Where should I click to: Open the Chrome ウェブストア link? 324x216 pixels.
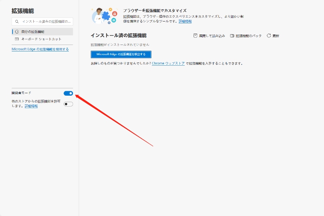168,64
